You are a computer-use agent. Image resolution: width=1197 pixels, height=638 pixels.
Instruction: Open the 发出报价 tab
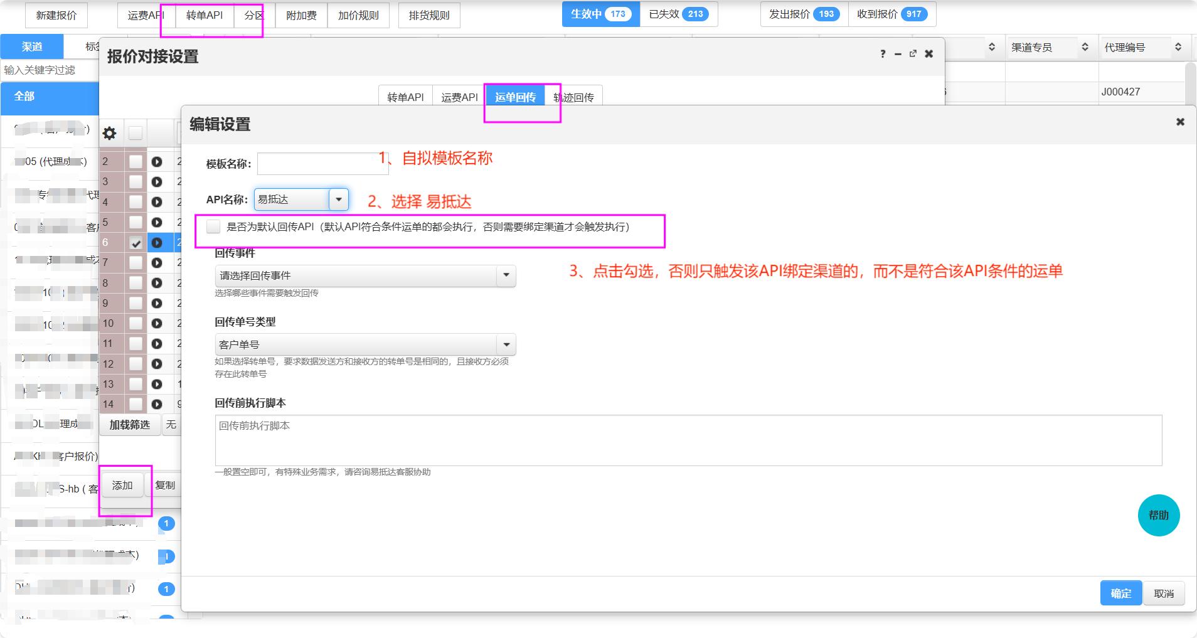tap(804, 14)
